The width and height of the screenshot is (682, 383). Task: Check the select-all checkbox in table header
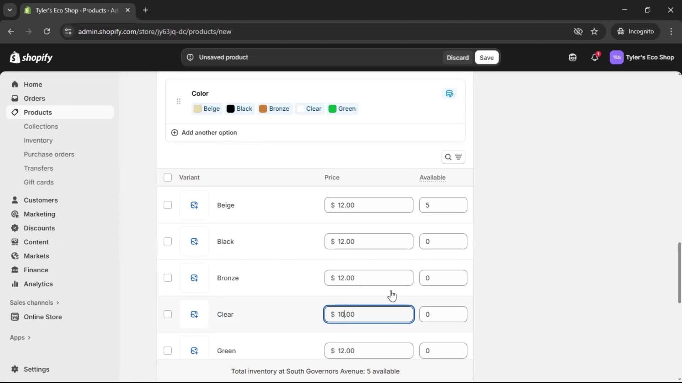(167, 177)
